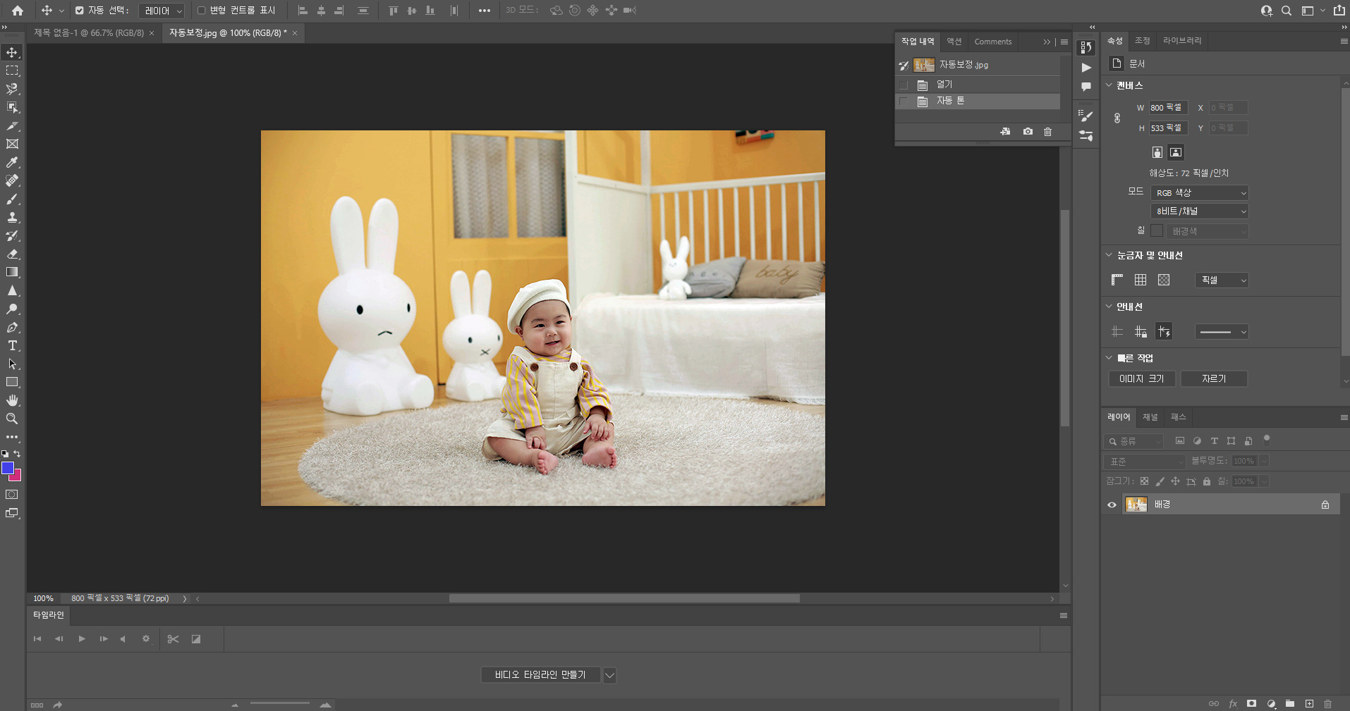Screen dimensions: 1350x711
Task: Adjust the timeline zoom slider
Action: (279, 703)
